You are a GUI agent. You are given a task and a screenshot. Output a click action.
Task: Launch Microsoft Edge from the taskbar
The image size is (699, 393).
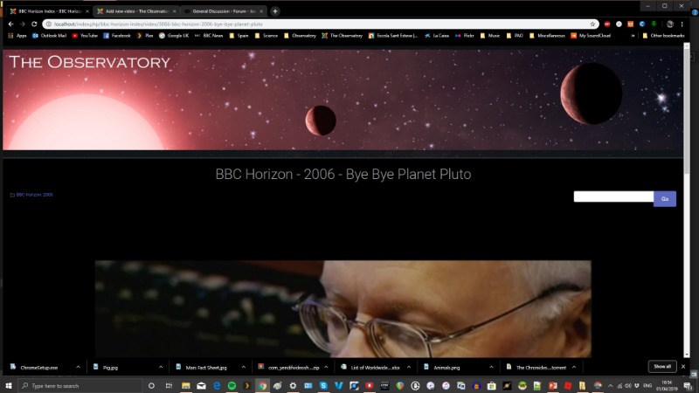tap(217, 385)
